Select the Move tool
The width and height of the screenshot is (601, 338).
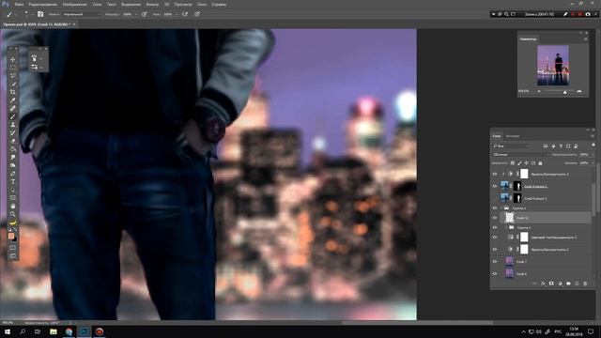click(x=12, y=59)
